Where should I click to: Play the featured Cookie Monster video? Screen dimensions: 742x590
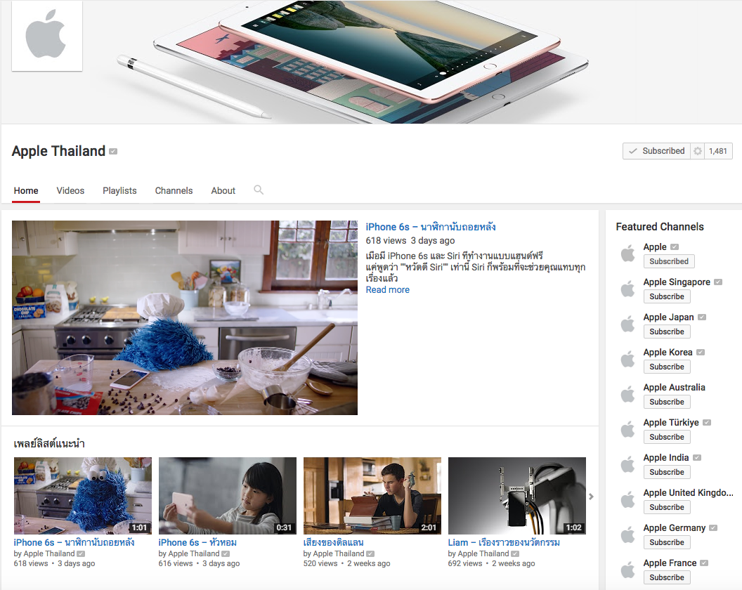185,317
